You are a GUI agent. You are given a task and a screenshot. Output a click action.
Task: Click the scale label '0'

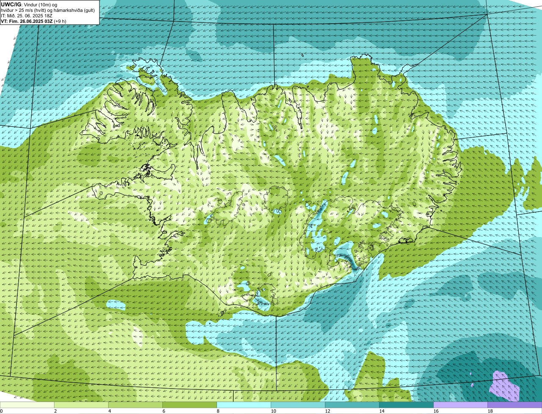(1, 411)
